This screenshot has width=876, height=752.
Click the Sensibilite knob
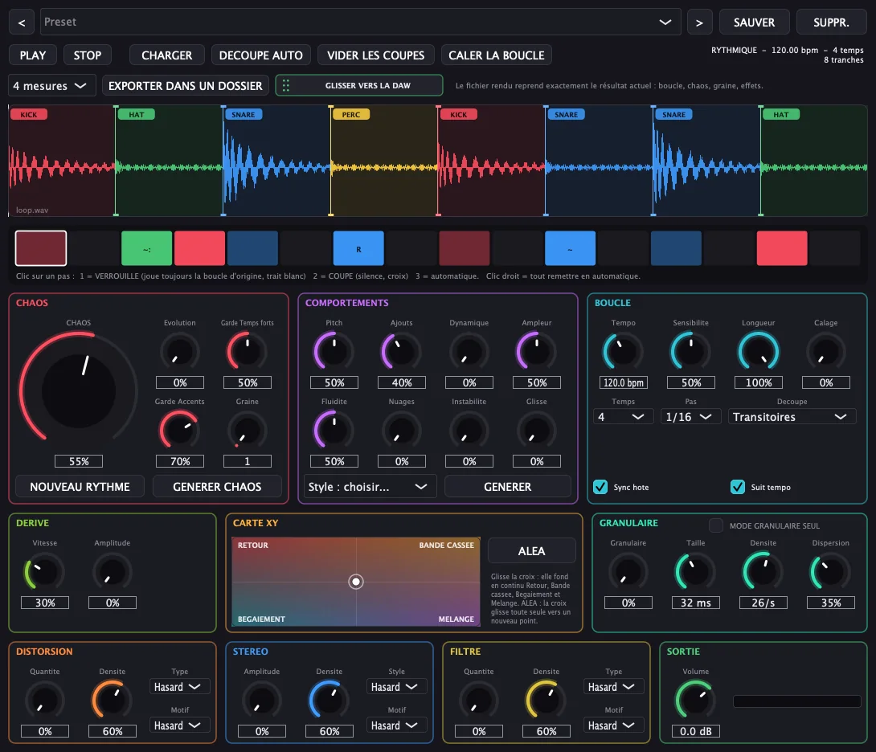691,352
